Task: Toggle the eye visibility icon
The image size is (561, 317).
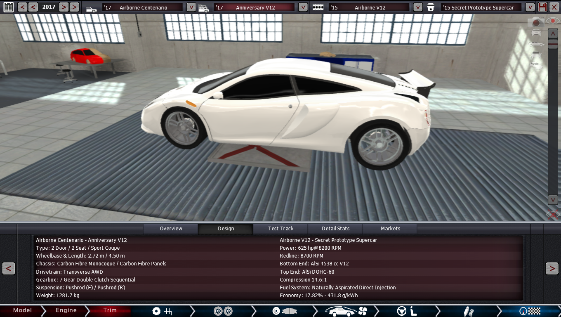Action: tap(552, 21)
